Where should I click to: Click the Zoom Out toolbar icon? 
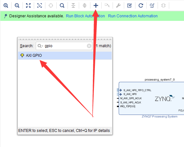coord(17,5)
